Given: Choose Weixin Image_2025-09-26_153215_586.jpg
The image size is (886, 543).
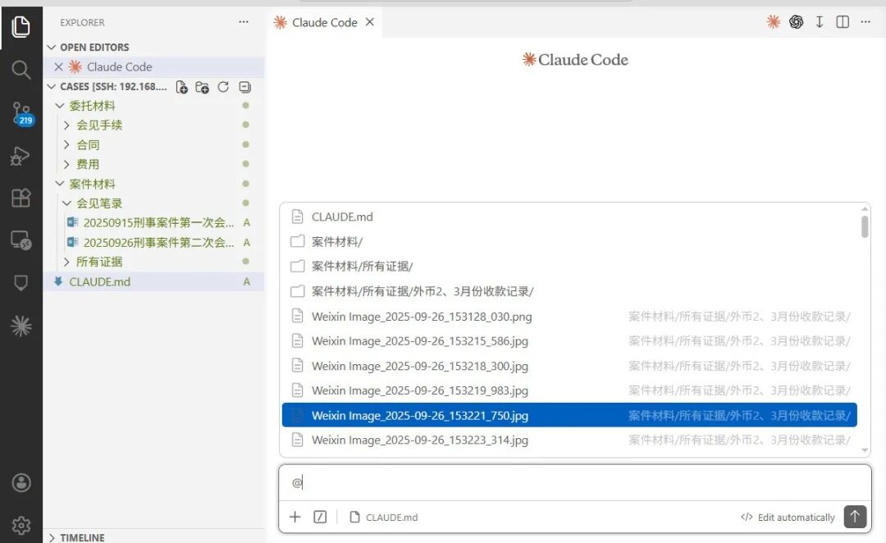Looking at the screenshot, I should click(x=569, y=340).
